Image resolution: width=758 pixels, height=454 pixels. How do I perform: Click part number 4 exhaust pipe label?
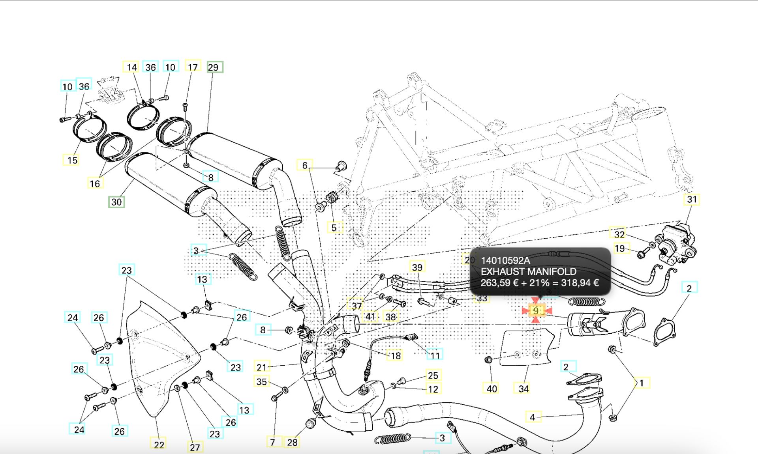tap(532, 417)
